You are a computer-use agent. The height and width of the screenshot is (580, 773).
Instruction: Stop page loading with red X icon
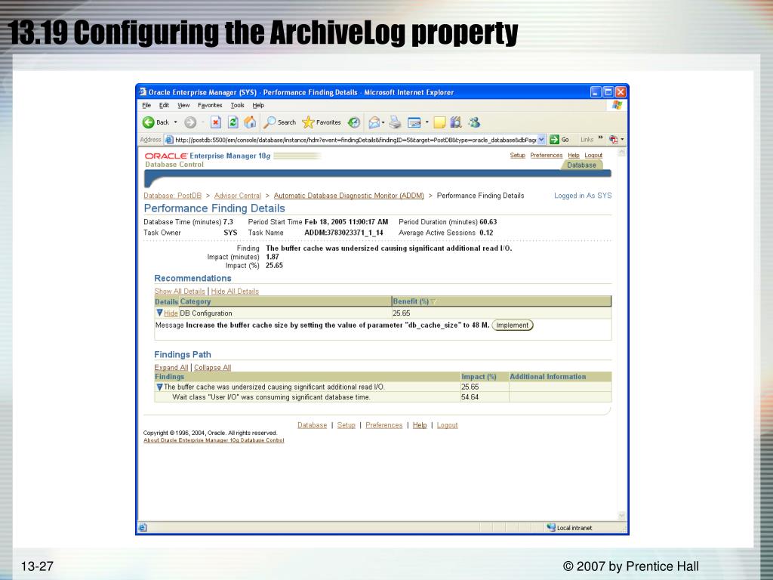[215, 122]
